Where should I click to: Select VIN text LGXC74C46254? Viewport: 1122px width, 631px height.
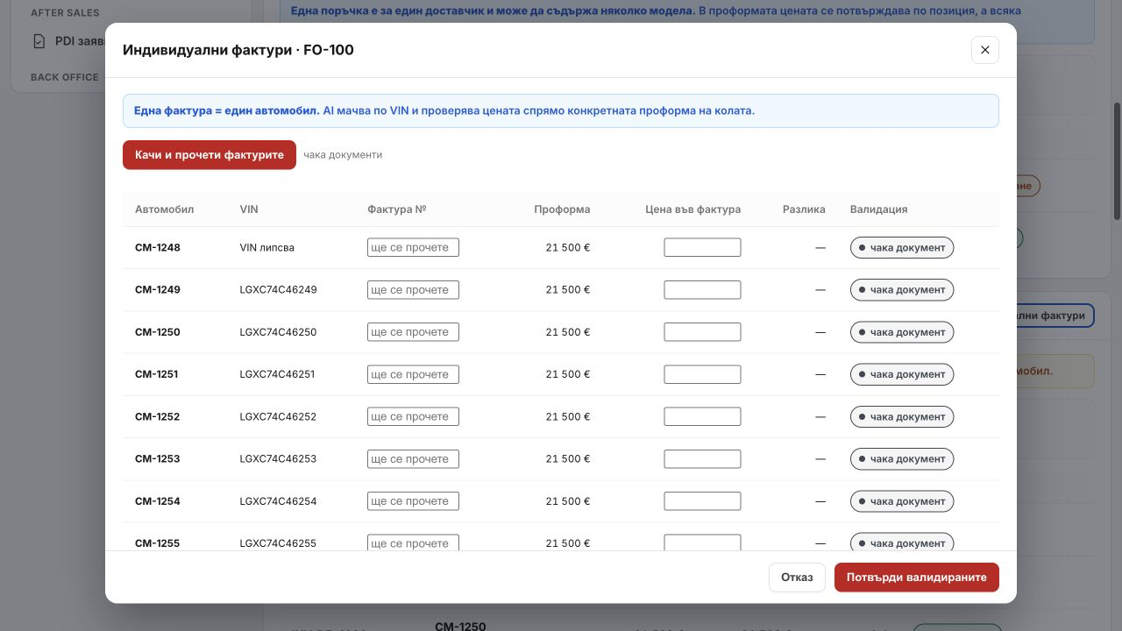pos(278,501)
